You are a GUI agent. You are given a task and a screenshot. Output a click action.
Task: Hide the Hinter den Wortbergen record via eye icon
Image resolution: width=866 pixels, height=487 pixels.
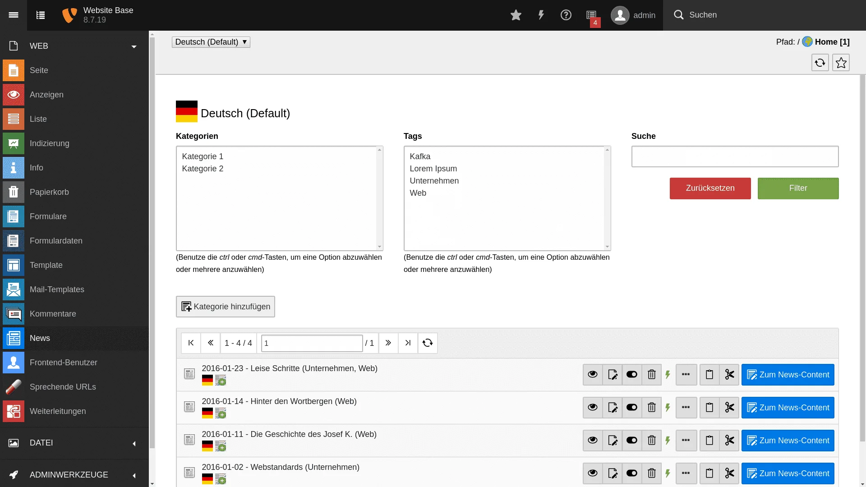[592, 407]
